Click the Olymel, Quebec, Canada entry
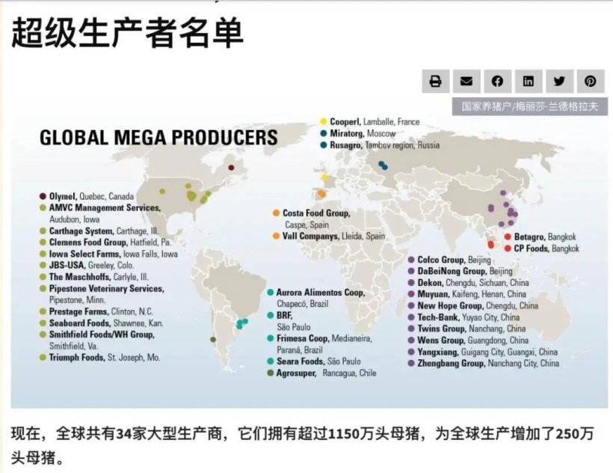Screen dimensions: 613x473 87,196
